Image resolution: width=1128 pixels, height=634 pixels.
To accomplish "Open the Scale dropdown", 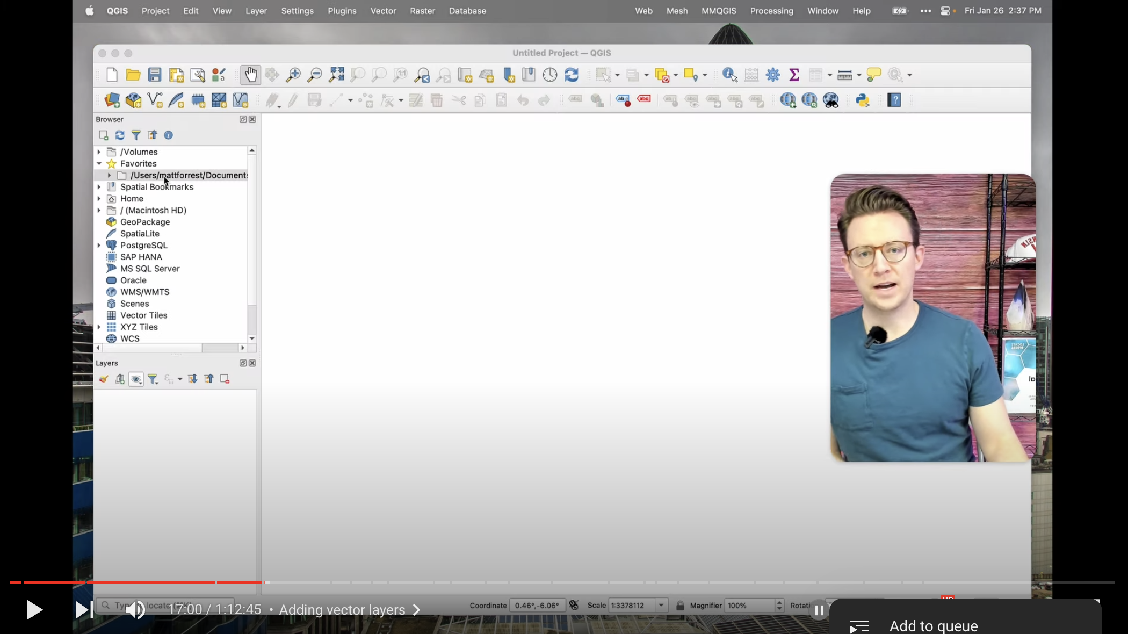I will 661,606.
